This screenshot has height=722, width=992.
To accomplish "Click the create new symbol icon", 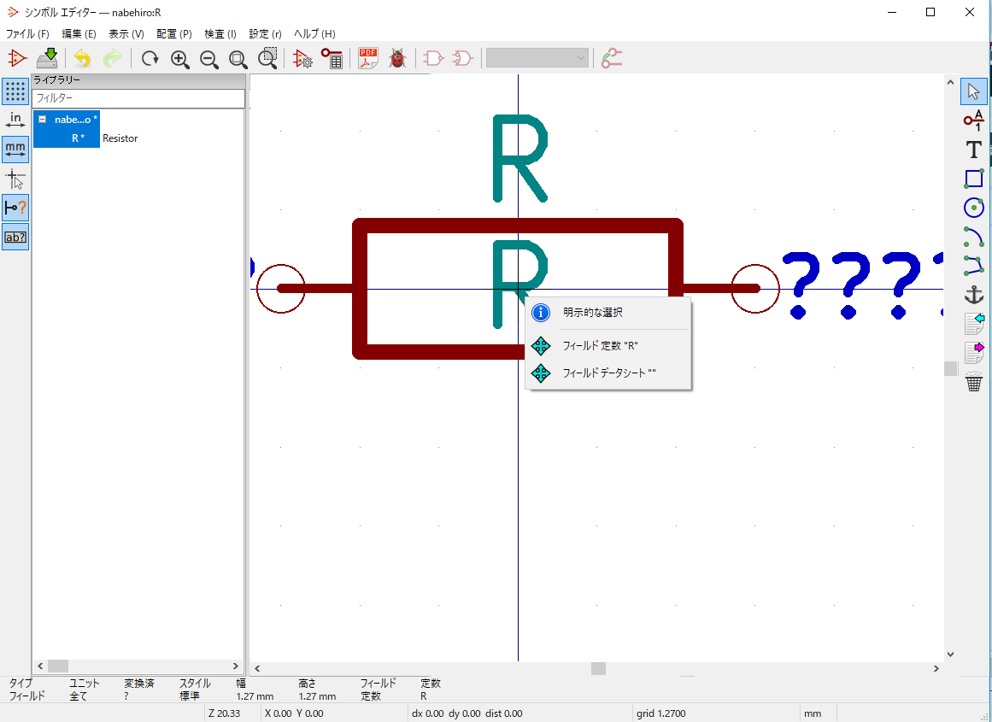I will (17, 59).
